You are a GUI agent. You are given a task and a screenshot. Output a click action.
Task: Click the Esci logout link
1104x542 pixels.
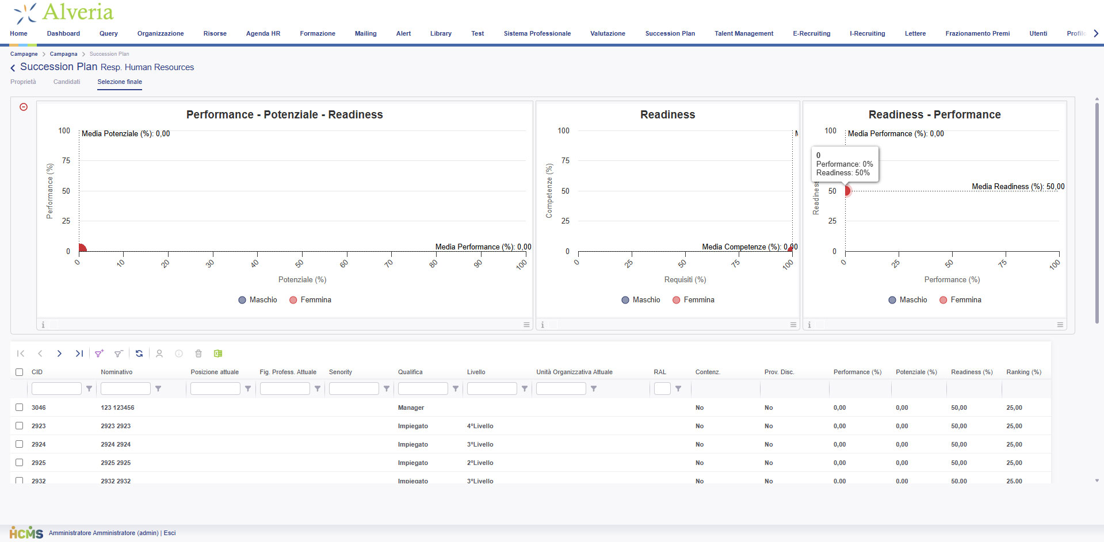(x=170, y=533)
